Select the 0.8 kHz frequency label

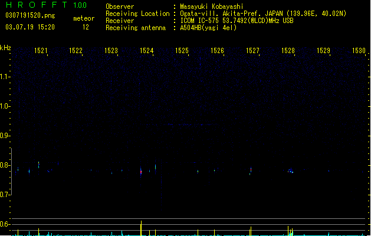click(5, 165)
